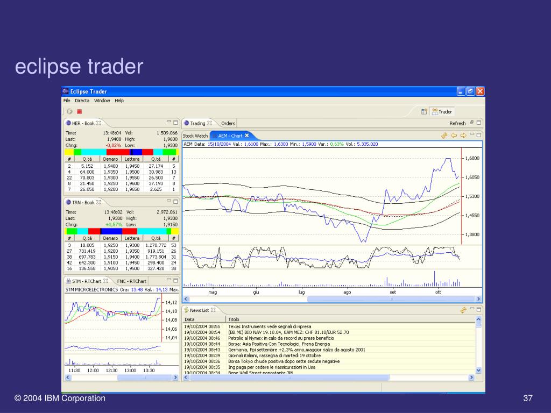Minimize the RTChart panel

[x=169, y=280]
